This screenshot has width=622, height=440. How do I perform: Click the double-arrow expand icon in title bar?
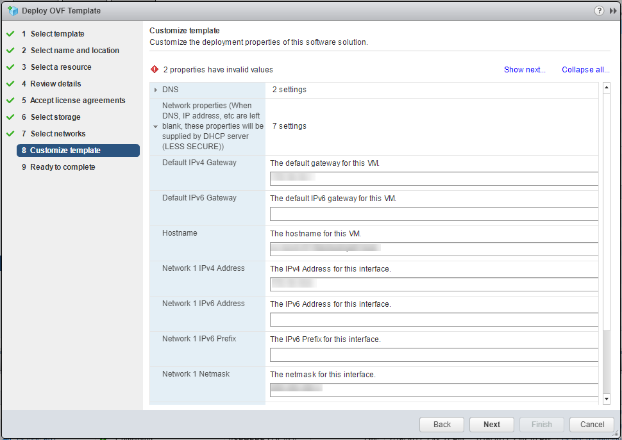613,11
